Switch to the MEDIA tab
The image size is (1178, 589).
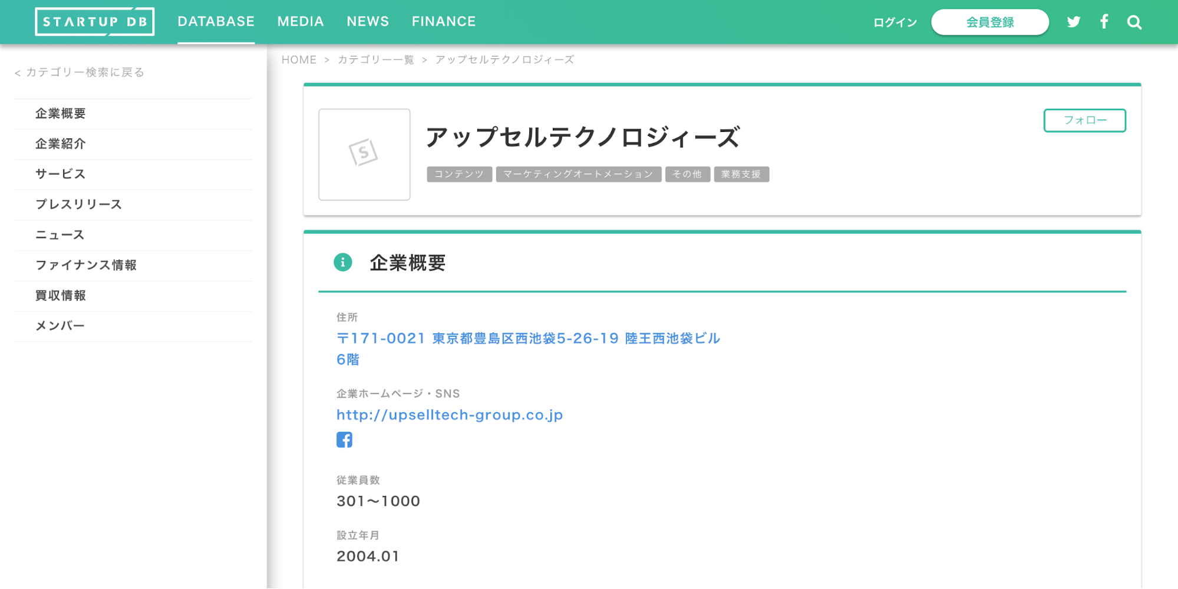(x=301, y=22)
